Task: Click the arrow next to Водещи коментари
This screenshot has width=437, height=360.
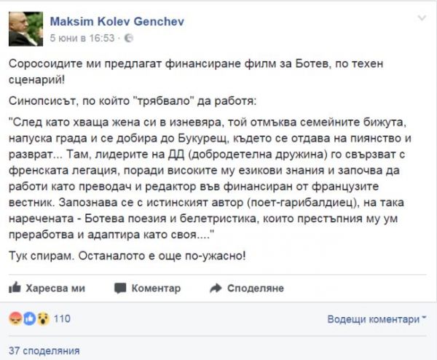Action: tap(424, 318)
